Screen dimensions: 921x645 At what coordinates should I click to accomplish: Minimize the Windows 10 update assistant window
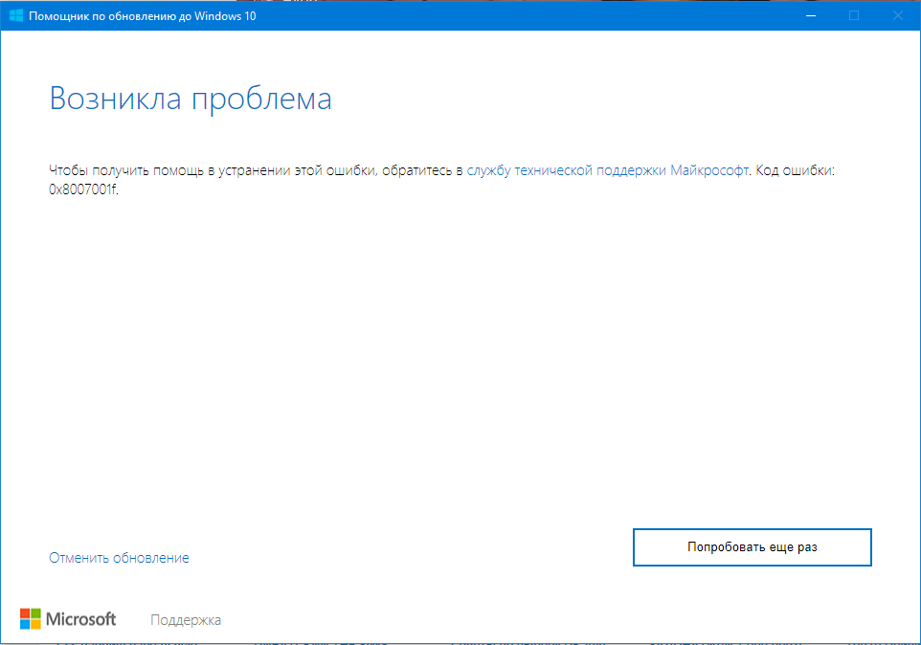pyautogui.click(x=811, y=16)
